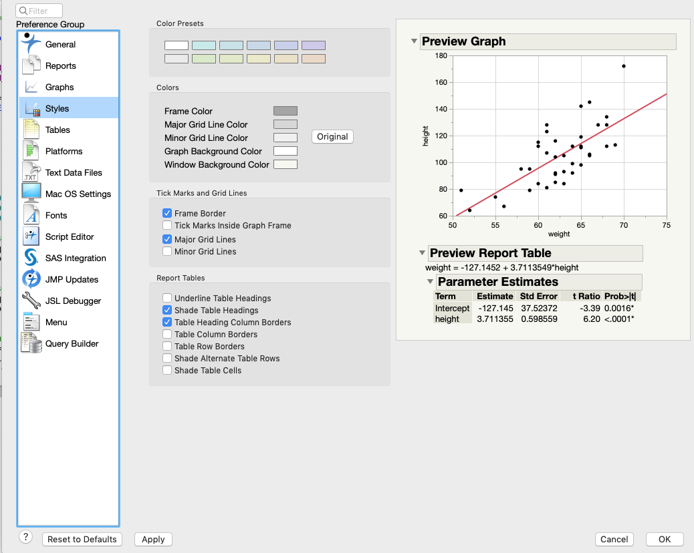Choose the JSL Debugger wrench icon
Viewport: 694px width, 553px height.
(31, 300)
